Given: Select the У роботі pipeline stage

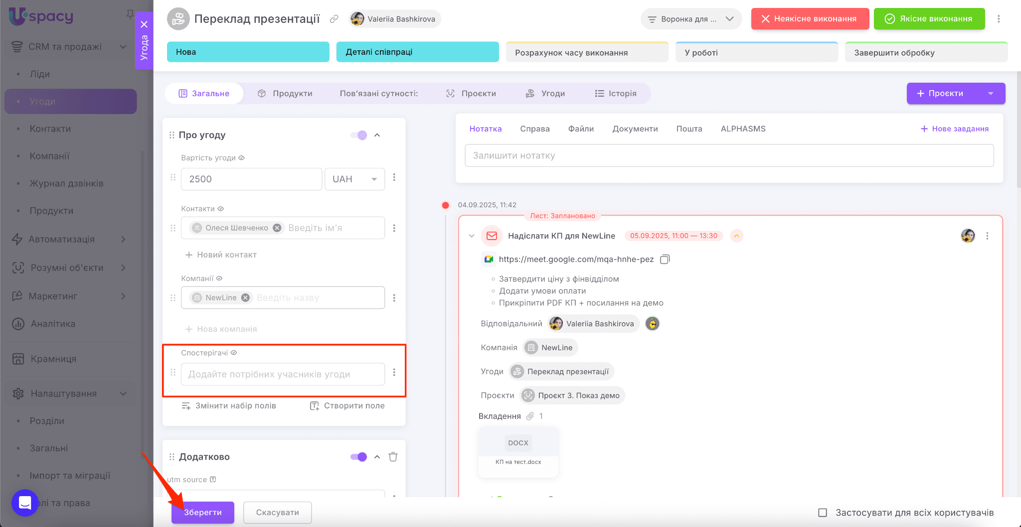Looking at the screenshot, I should (x=756, y=53).
